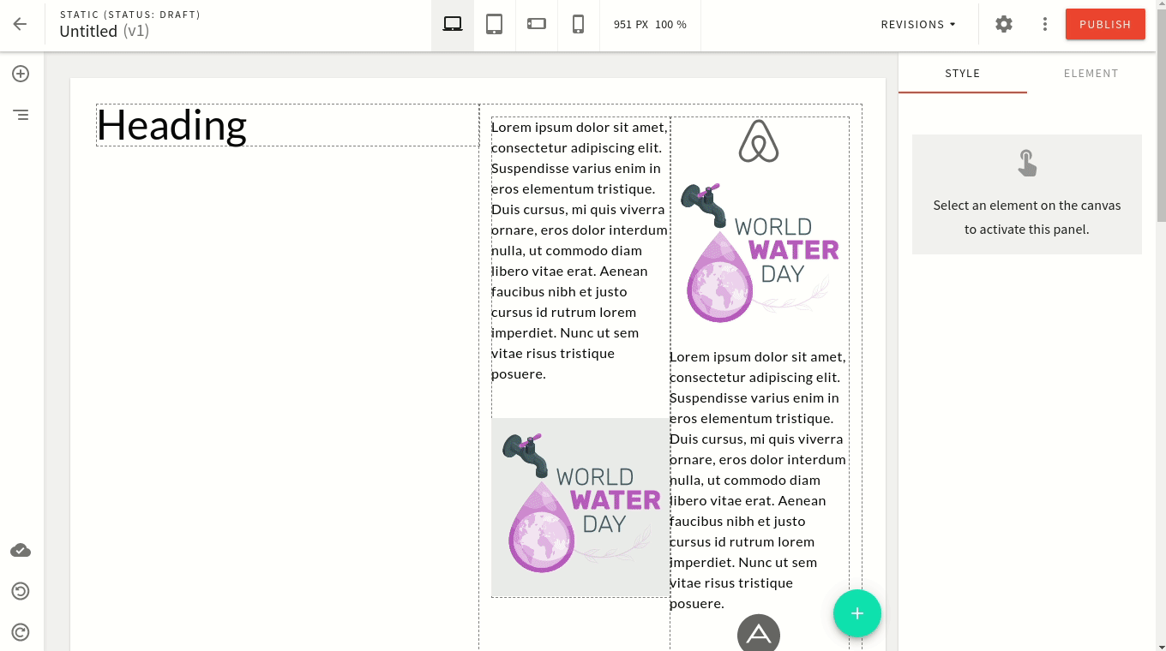Publish the page

pyautogui.click(x=1105, y=24)
